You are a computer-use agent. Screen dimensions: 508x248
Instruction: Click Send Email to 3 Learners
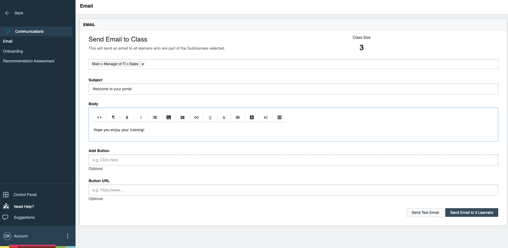471,212
